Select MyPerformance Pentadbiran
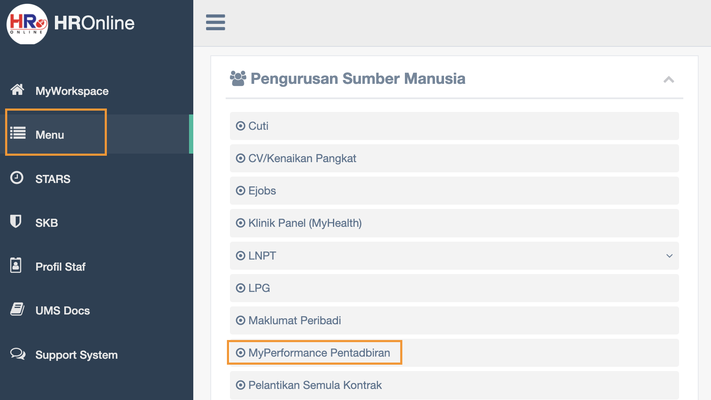Viewport: 711px width, 400px height. click(319, 353)
